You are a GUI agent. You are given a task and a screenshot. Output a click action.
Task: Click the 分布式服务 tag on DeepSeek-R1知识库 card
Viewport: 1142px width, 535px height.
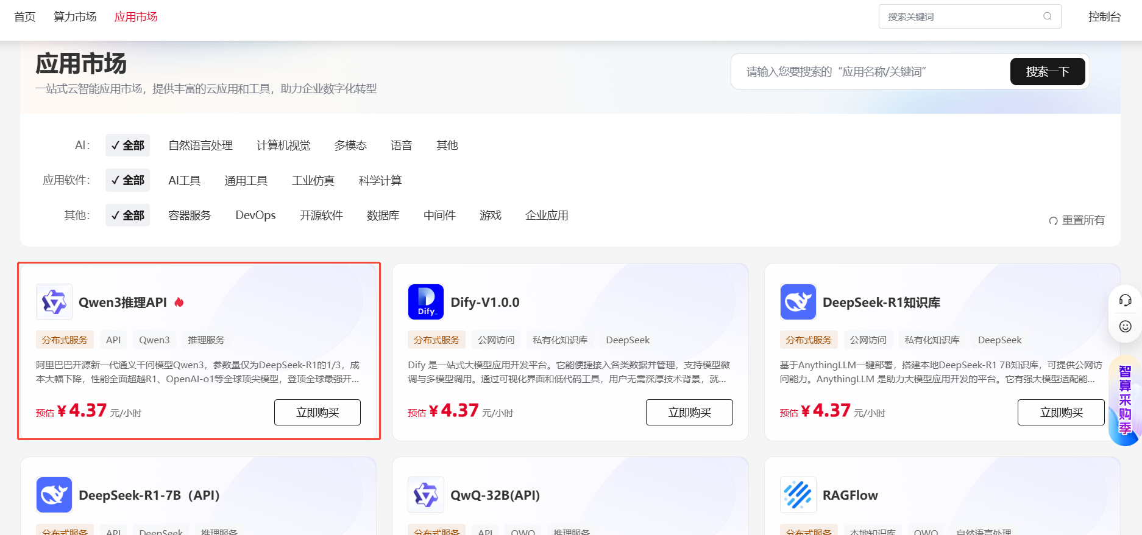click(809, 340)
